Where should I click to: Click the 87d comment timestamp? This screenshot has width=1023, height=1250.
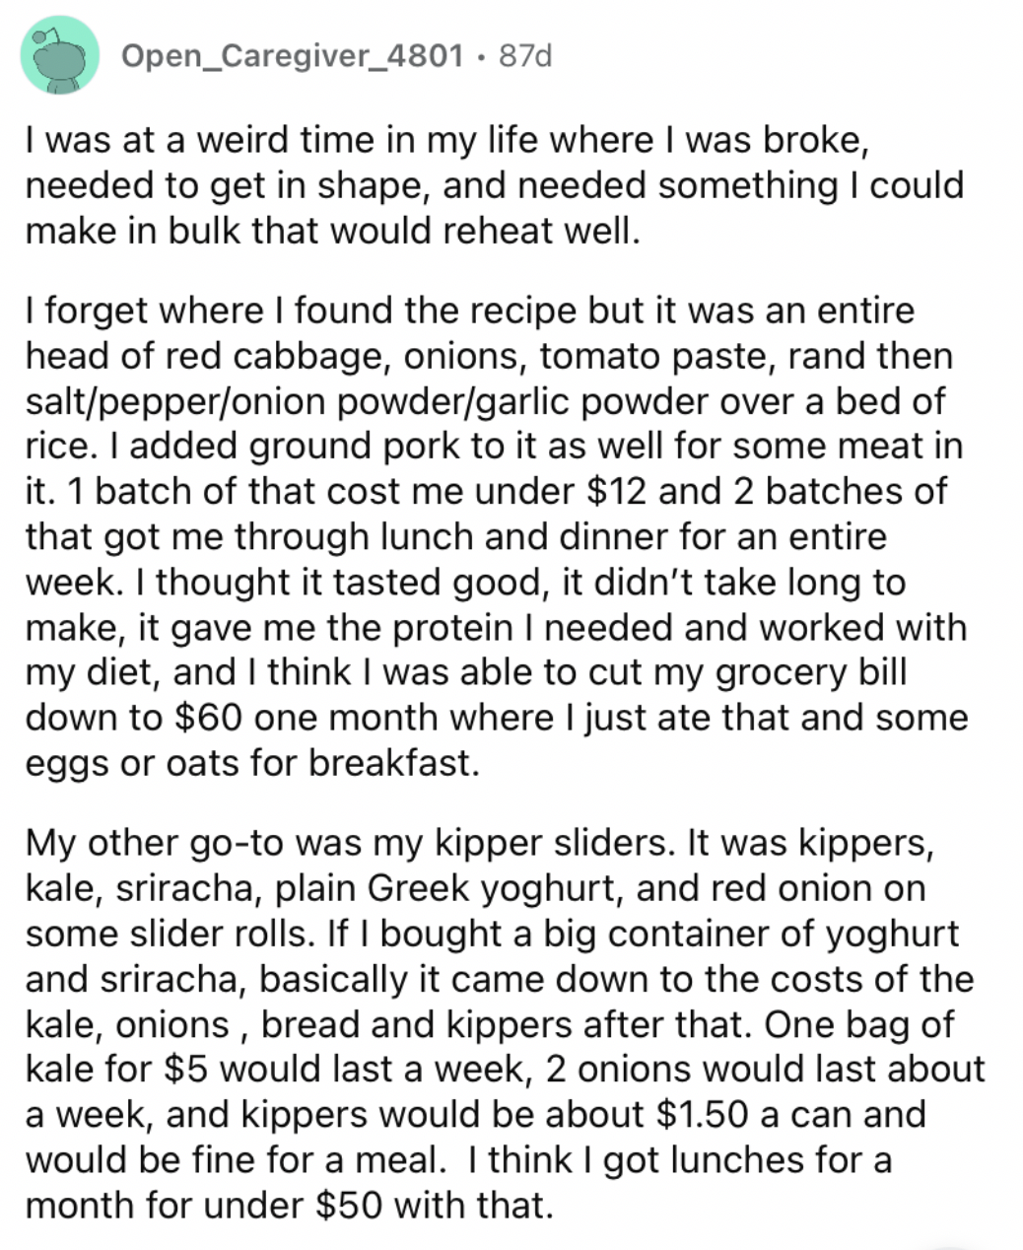(525, 56)
